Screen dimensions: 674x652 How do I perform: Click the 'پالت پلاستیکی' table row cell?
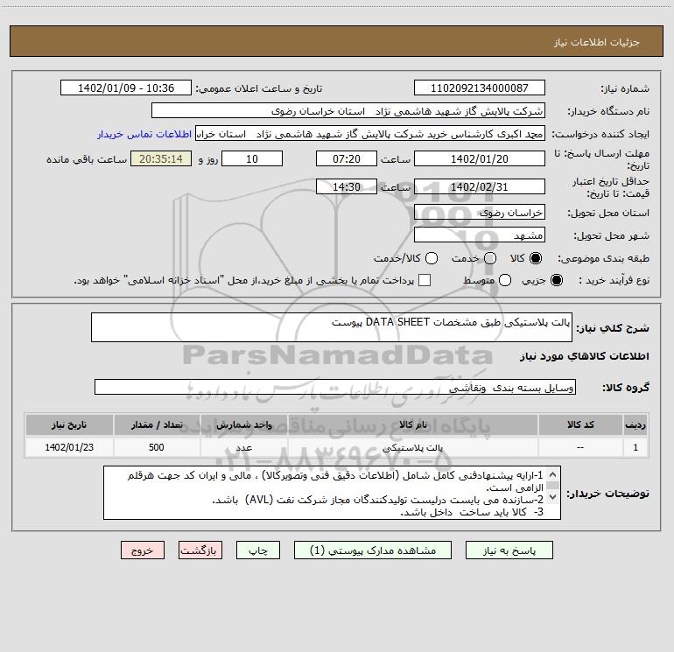[x=412, y=447]
